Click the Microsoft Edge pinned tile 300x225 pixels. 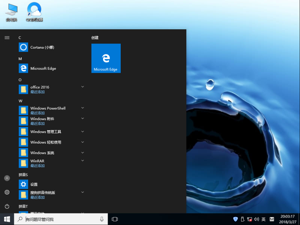point(106,58)
